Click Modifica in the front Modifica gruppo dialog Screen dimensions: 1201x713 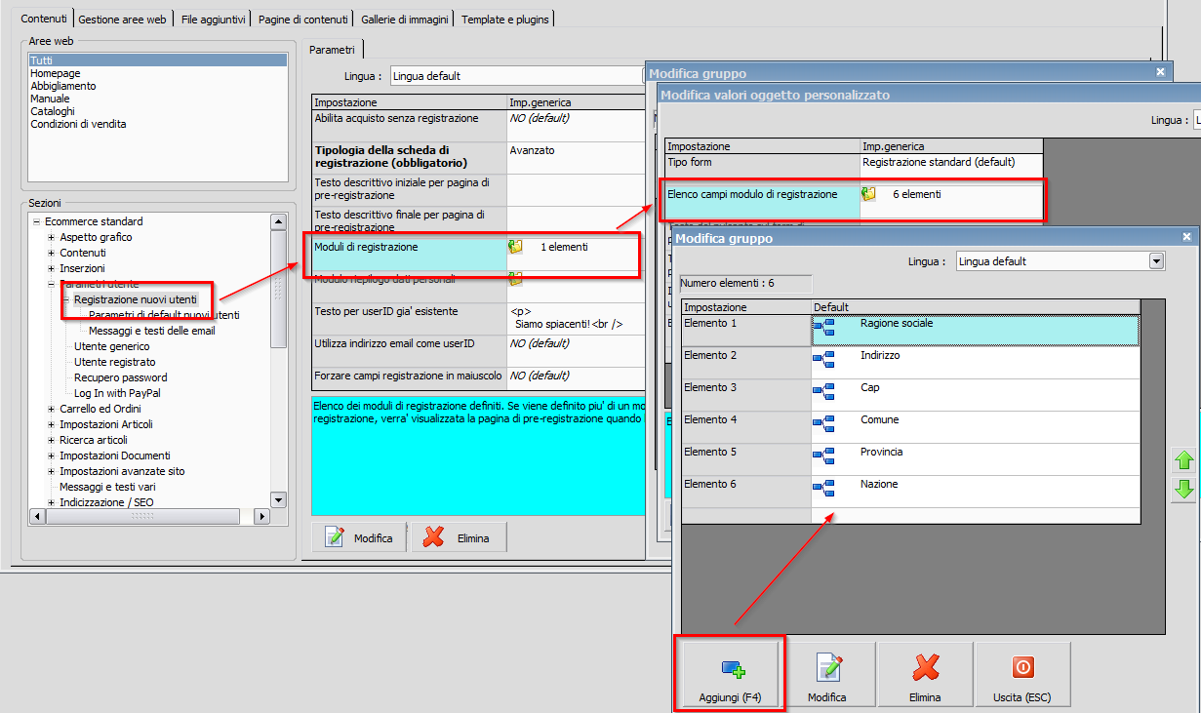[x=826, y=674]
